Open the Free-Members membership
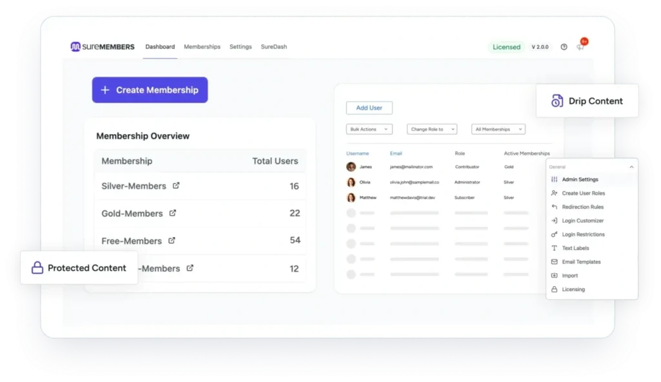 tap(132, 241)
